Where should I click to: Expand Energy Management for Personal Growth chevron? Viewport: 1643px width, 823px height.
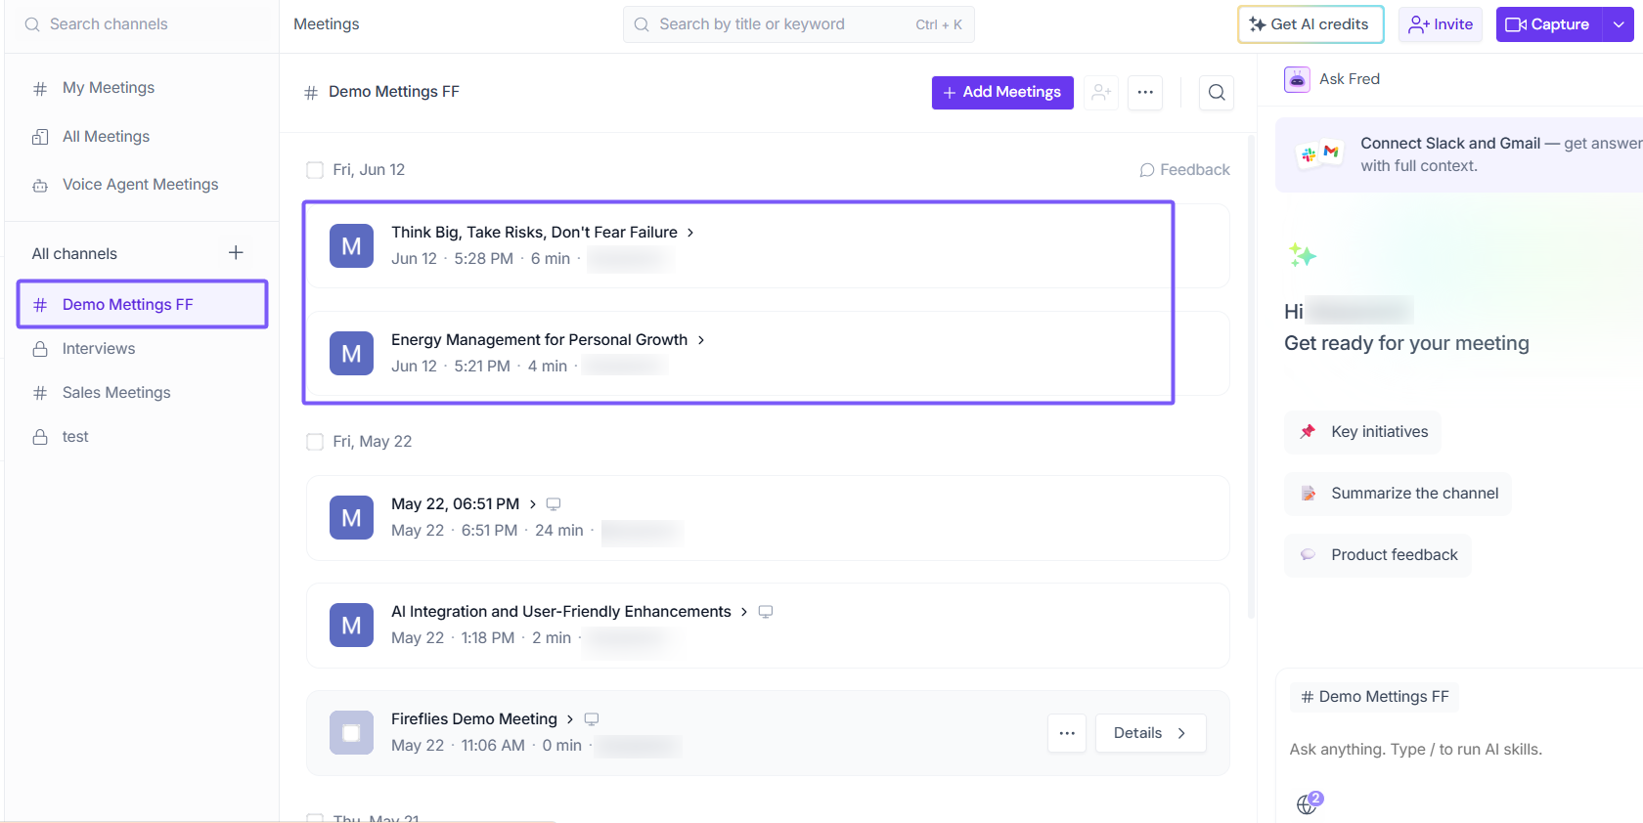point(700,340)
